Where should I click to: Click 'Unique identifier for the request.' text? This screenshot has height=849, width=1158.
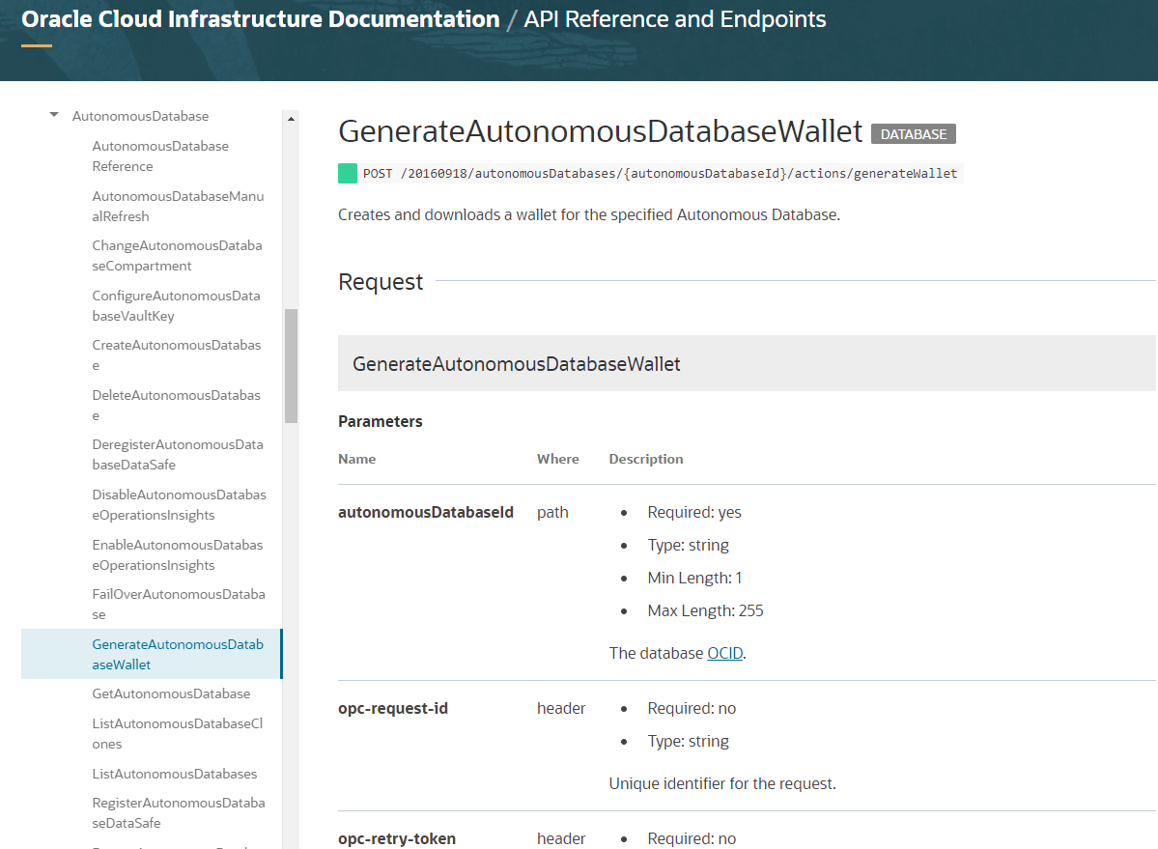point(722,784)
